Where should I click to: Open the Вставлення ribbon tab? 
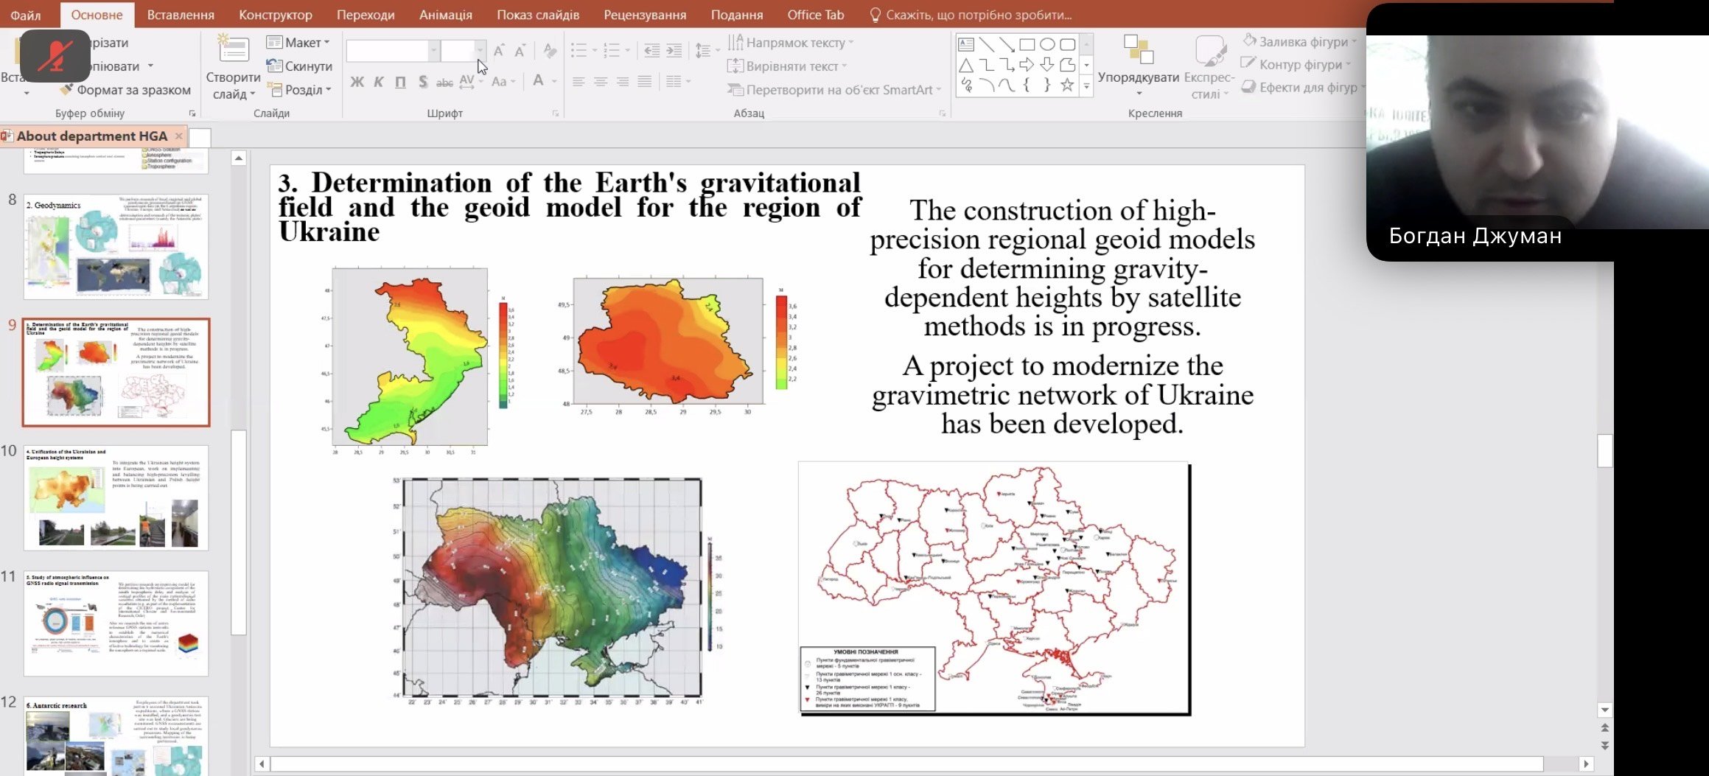pos(181,15)
